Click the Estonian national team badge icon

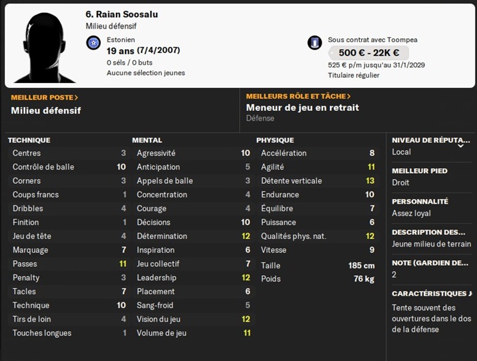coord(94,44)
